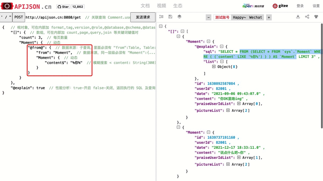The width and height of the screenshot is (323, 181).
Task: Click the t-shirt theme icon
Action: [316, 17]
